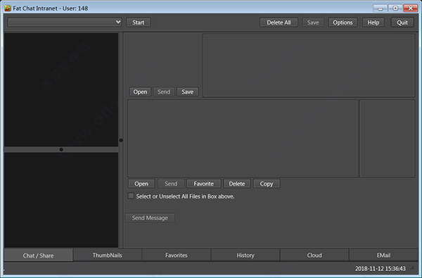Viewport: 422px width, 278px height.
Task: Click the upper black chat display panel
Action: pos(61,89)
